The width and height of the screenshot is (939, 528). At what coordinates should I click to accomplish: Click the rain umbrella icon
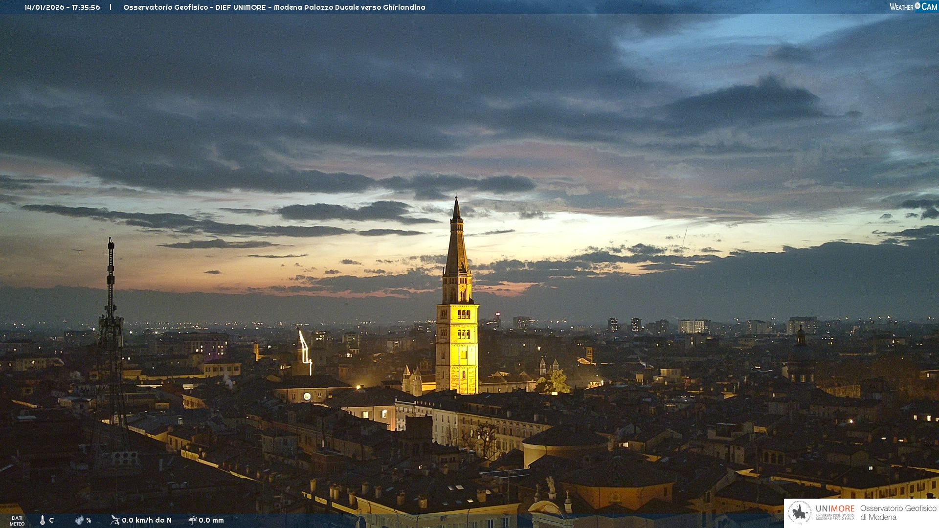coord(193,520)
